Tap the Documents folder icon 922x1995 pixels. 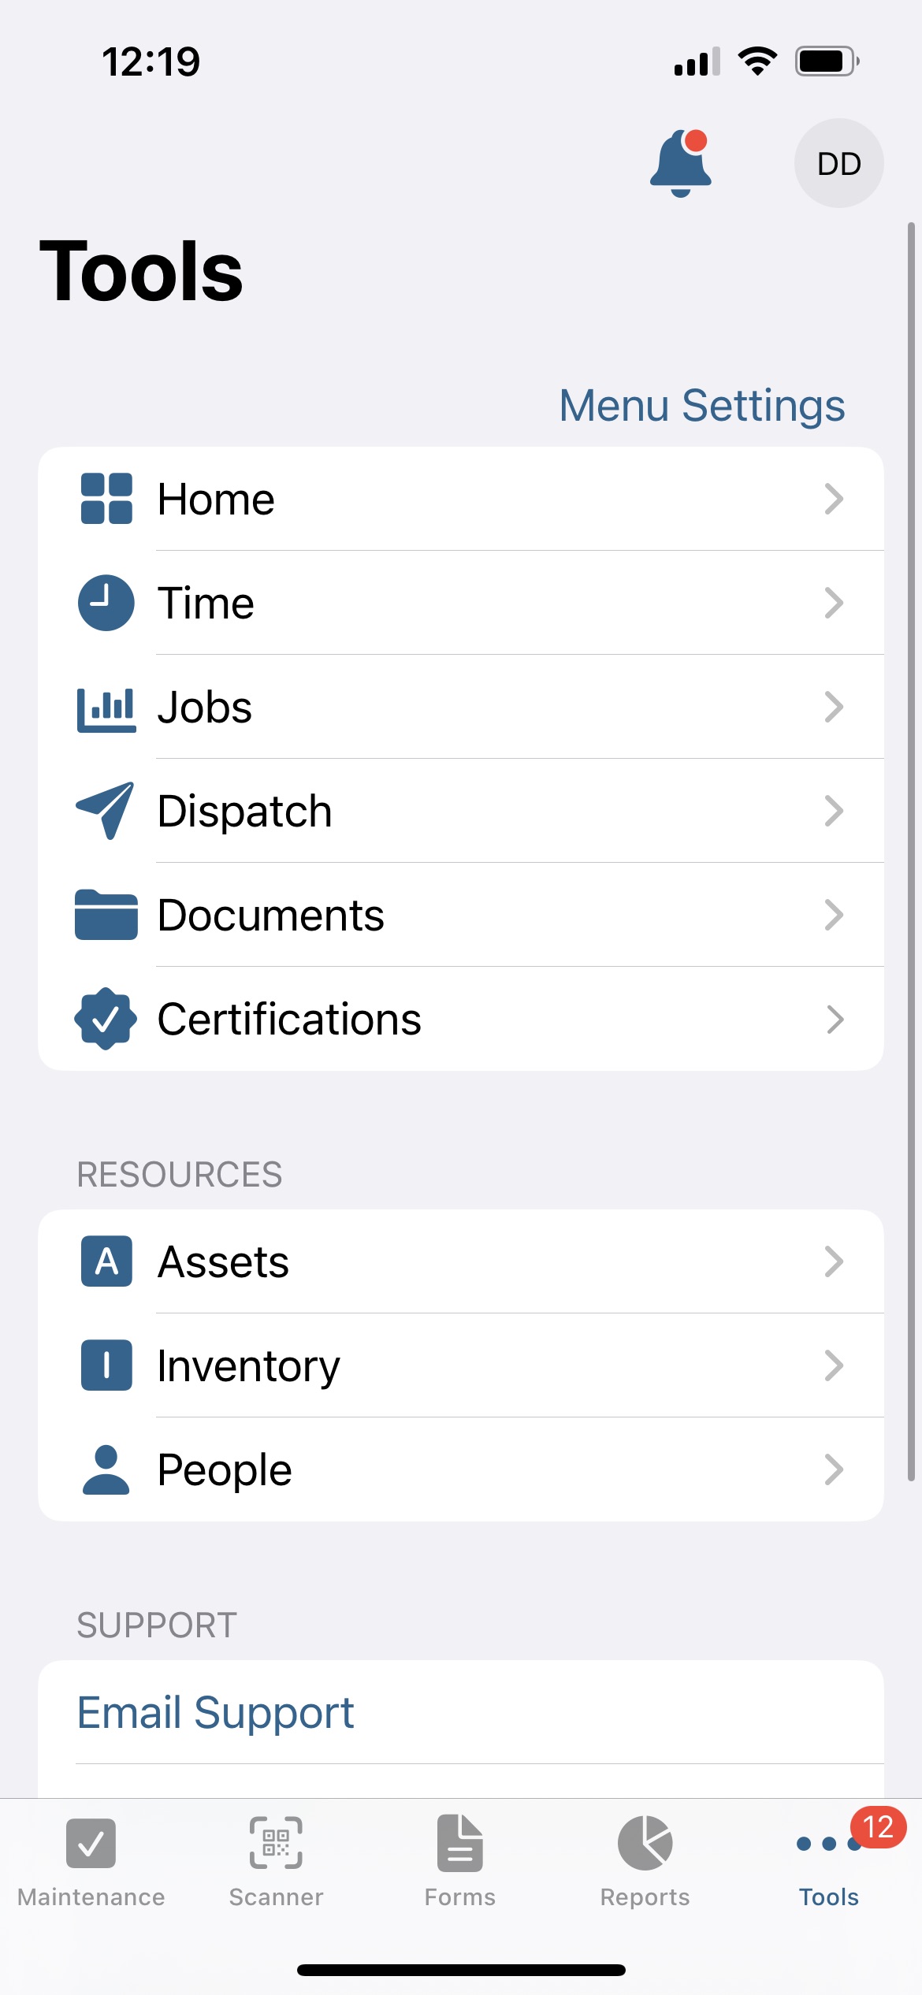pos(106,915)
